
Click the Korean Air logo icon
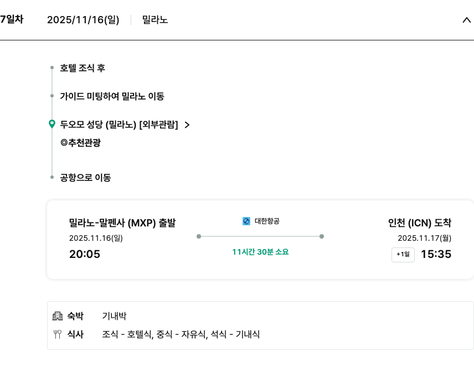pos(246,221)
